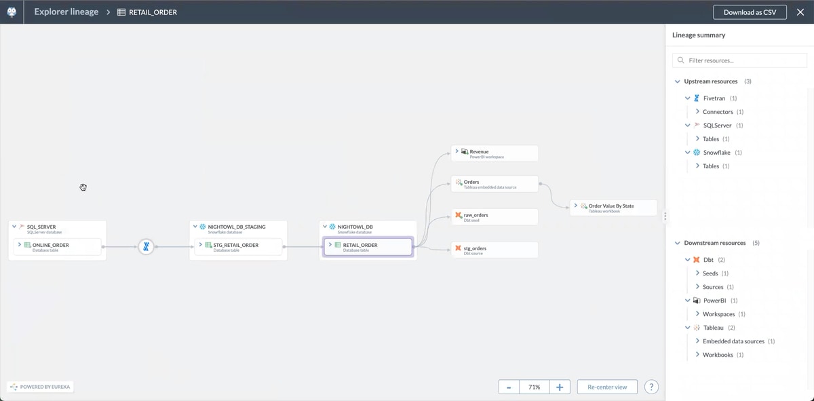Collapse the SQLServer group in summary
Image resolution: width=814 pixels, height=401 pixels.
(687, 126)
